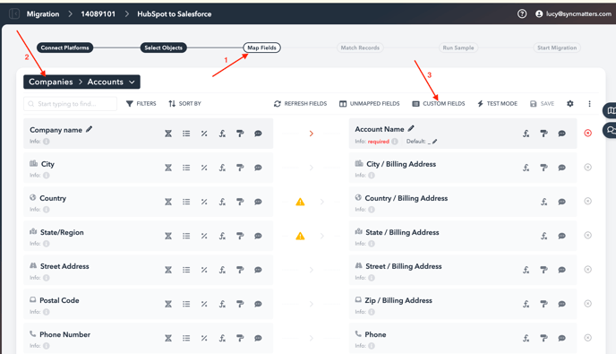Show Unmapped Fields
616x354 pixels.
[369, 103]
